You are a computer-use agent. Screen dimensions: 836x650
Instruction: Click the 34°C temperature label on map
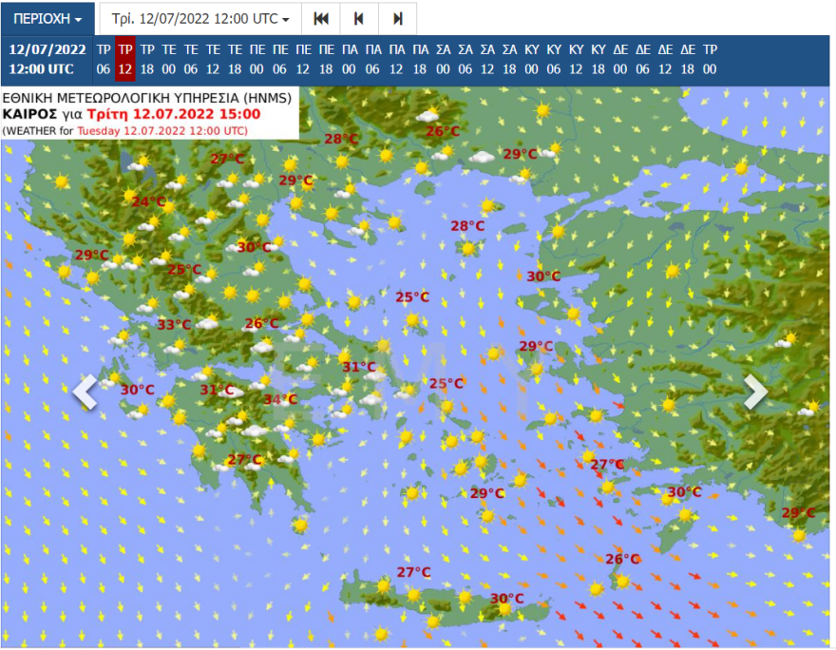[280, 400]
